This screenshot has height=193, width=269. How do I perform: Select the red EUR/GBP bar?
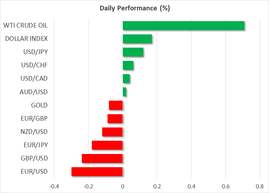(115, 119)
